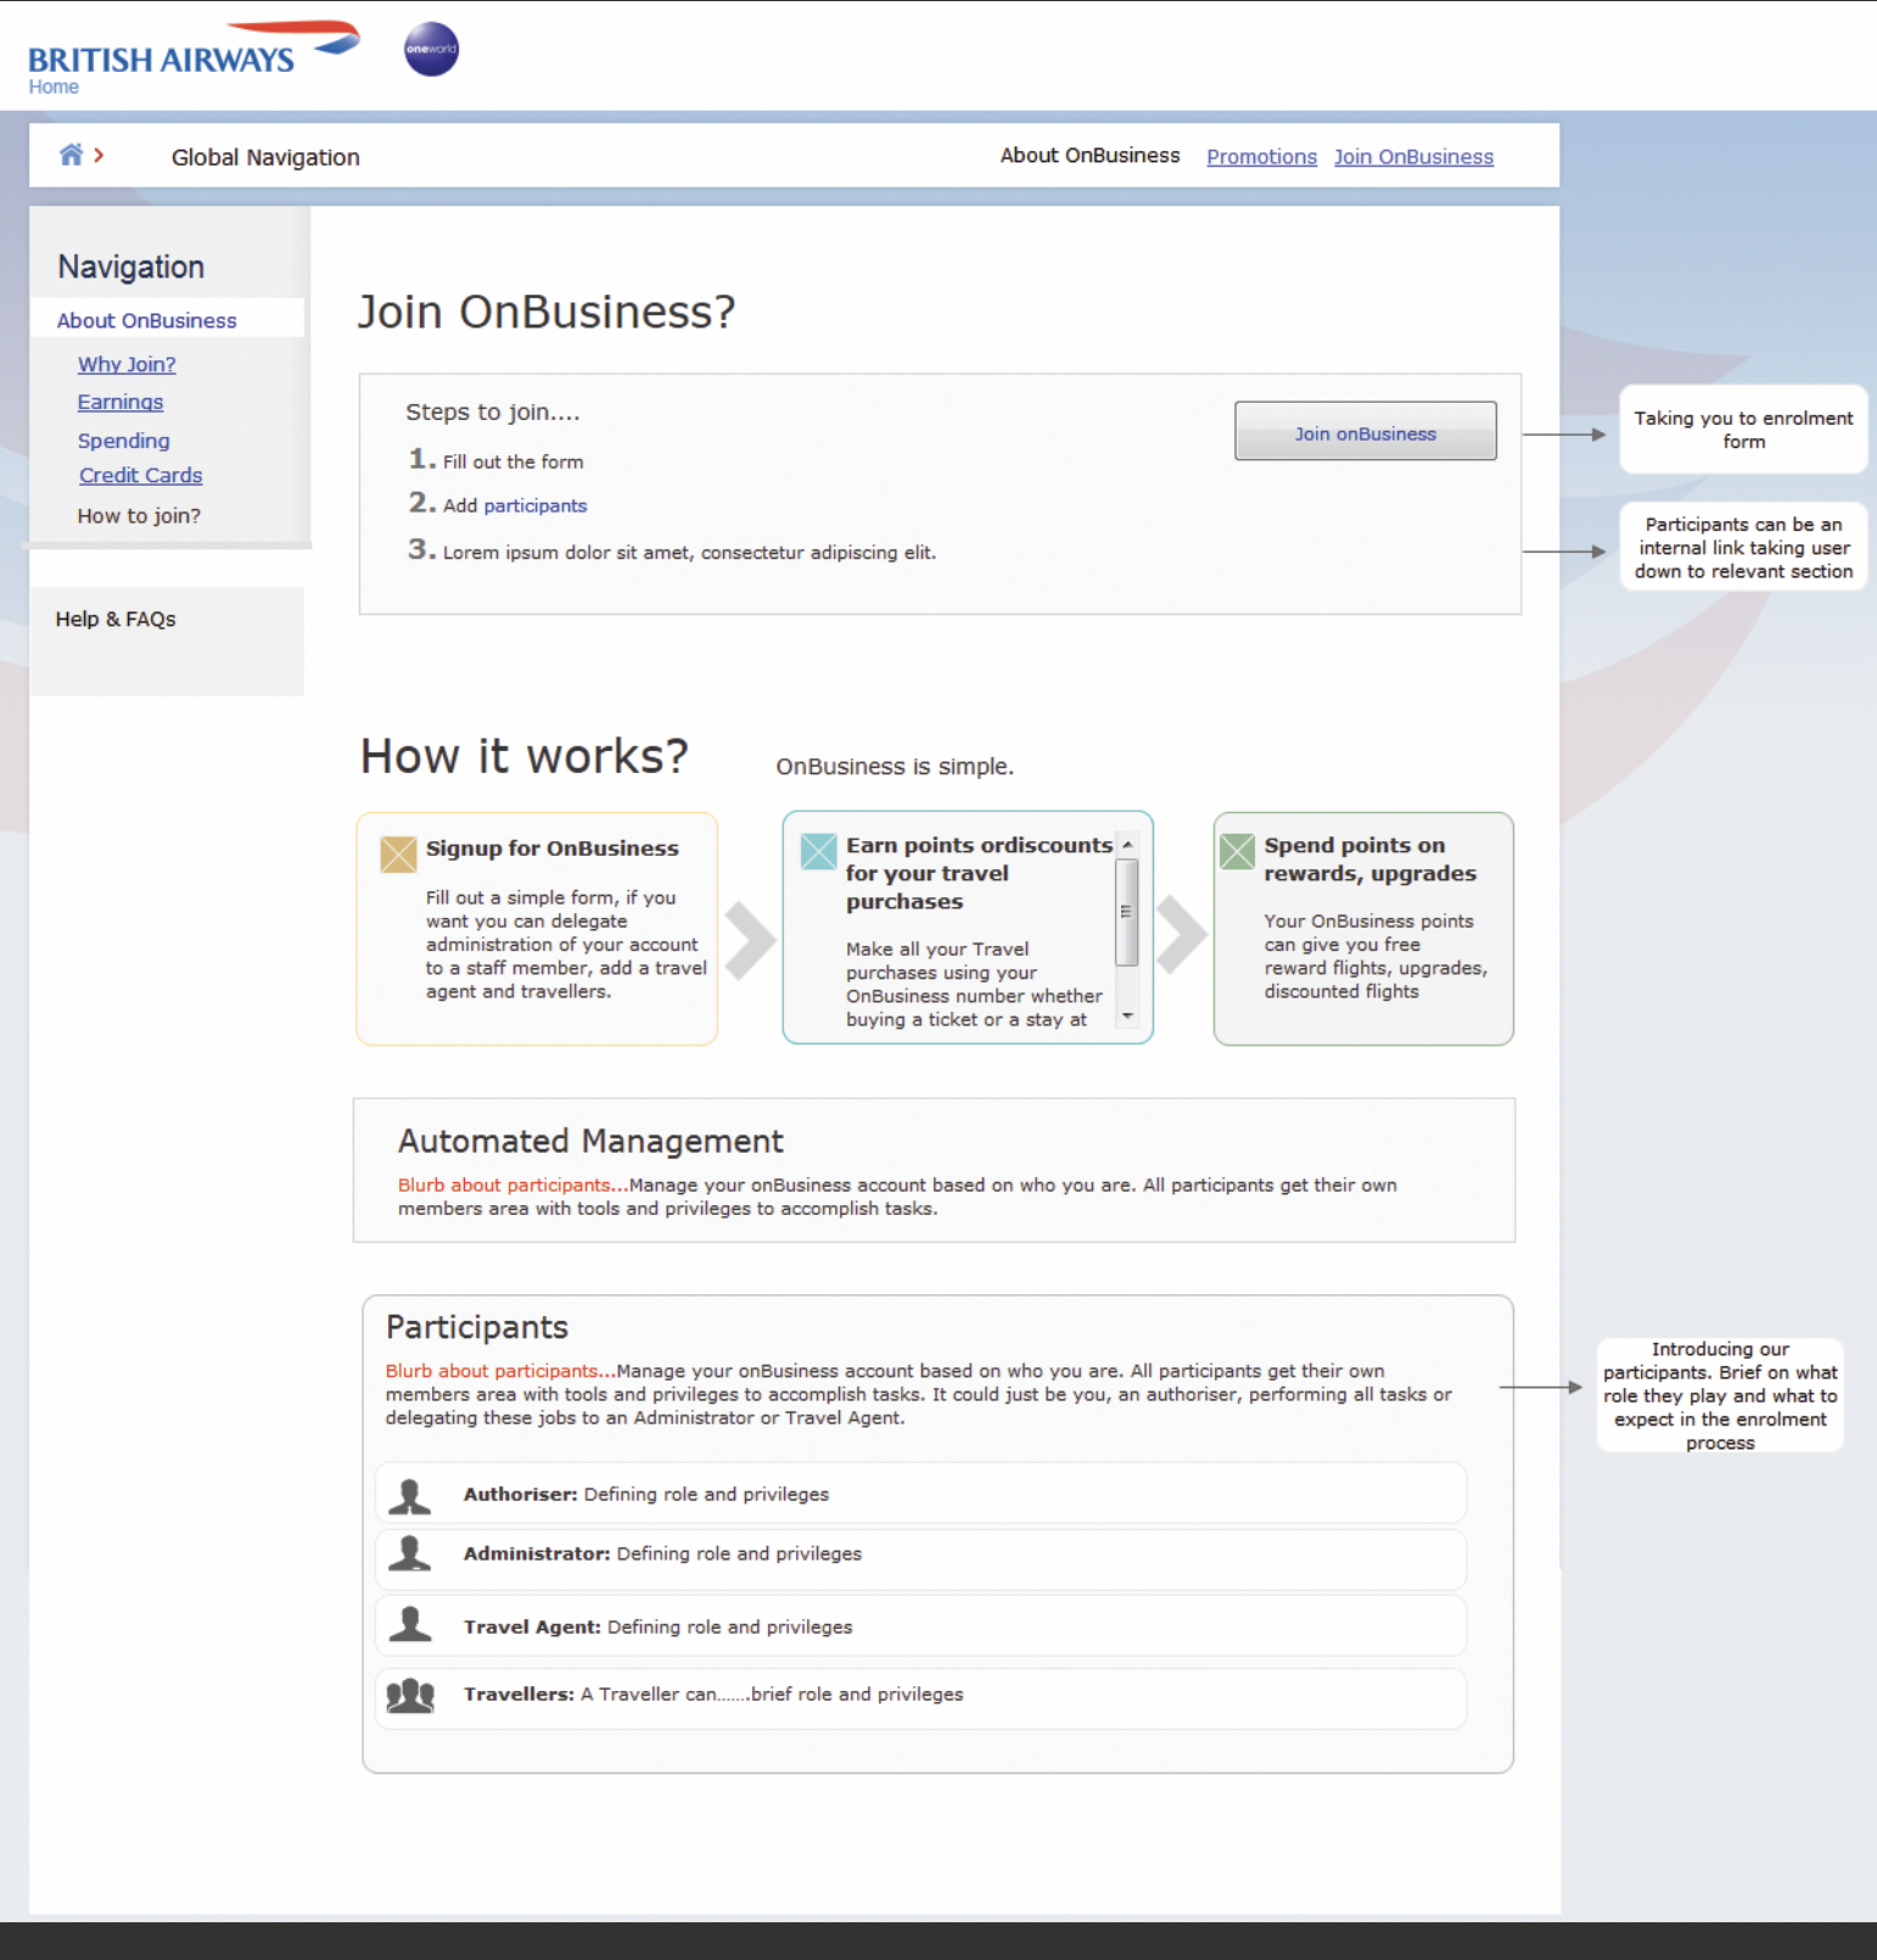Image resolution: width=1877 pixels, height=1960 pixels.
Task: Click the Navigation sidebar heading
Action: 131,267
